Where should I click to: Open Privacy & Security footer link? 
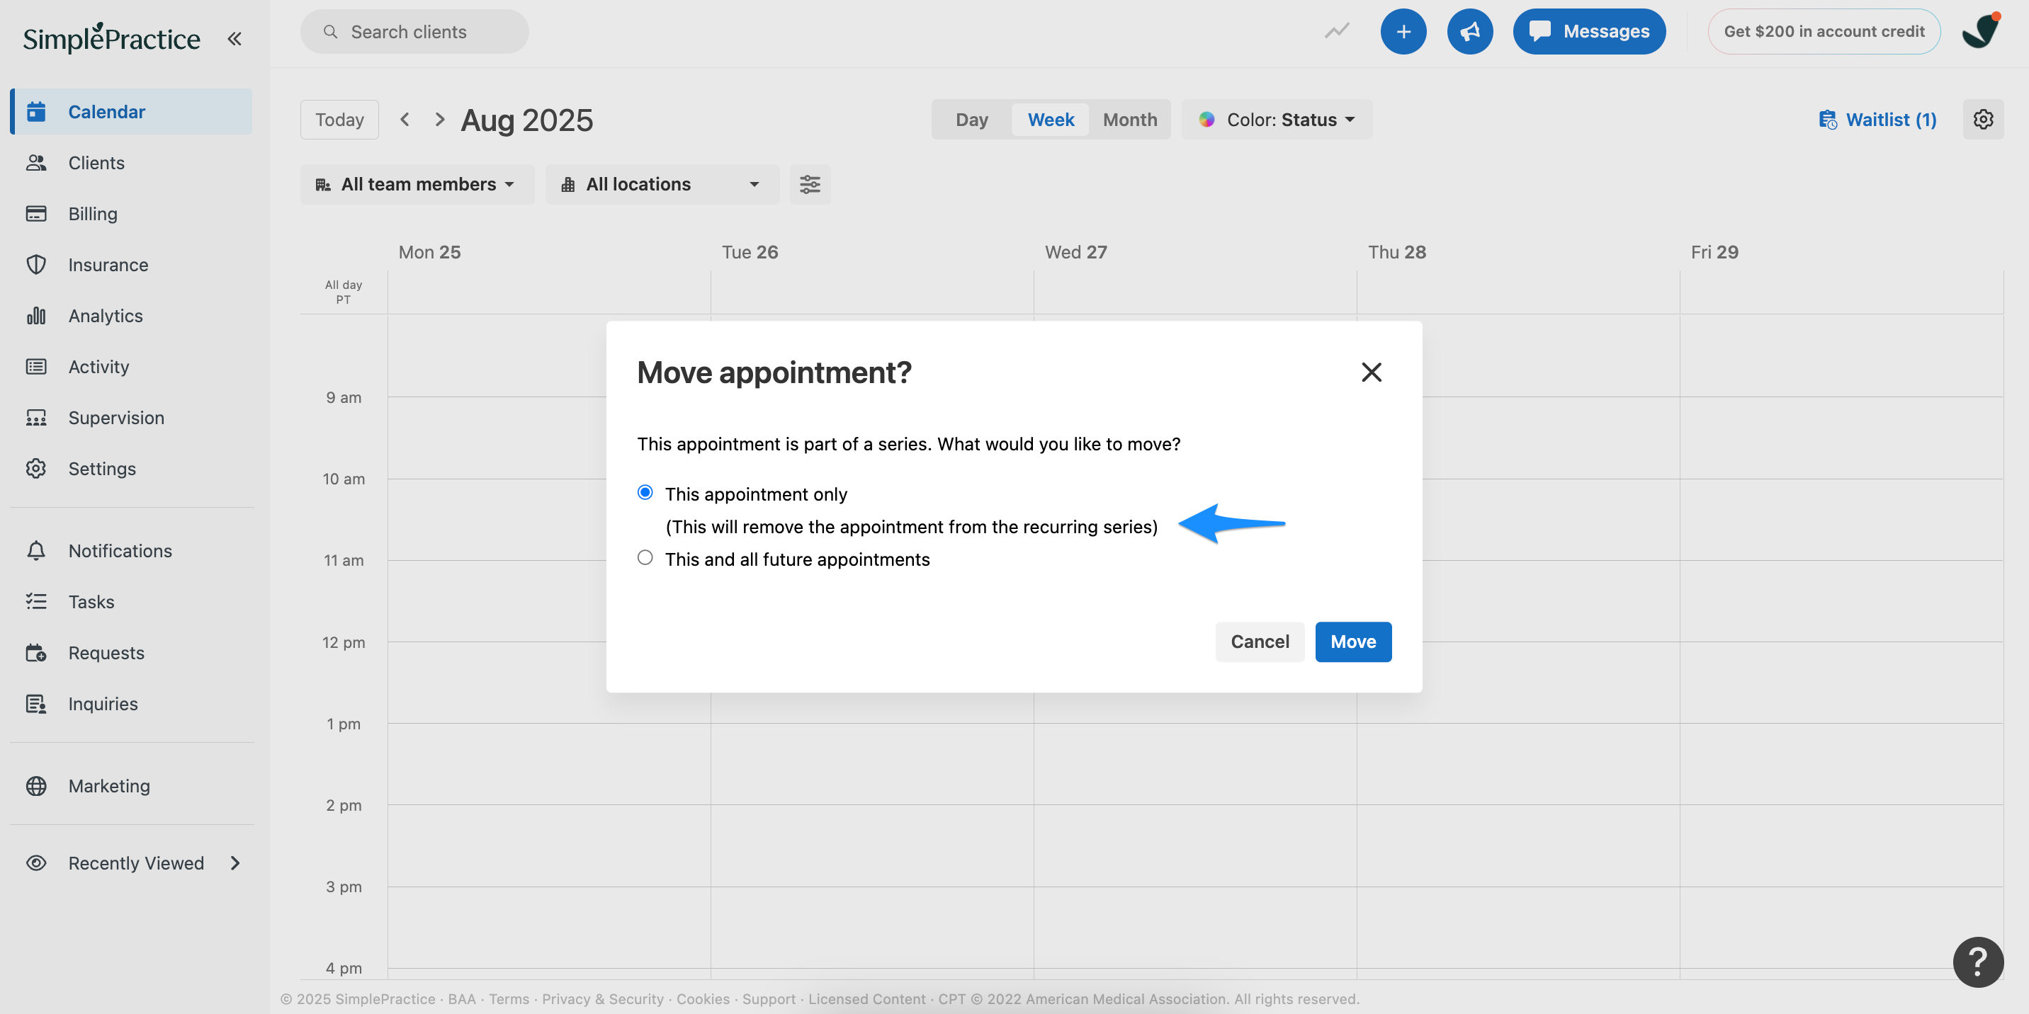click(x=603, y=999)
